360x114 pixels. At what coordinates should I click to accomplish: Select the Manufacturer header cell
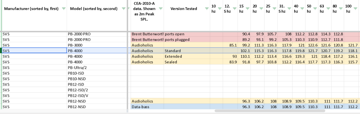pyautogui.click(x=31, y=9)
